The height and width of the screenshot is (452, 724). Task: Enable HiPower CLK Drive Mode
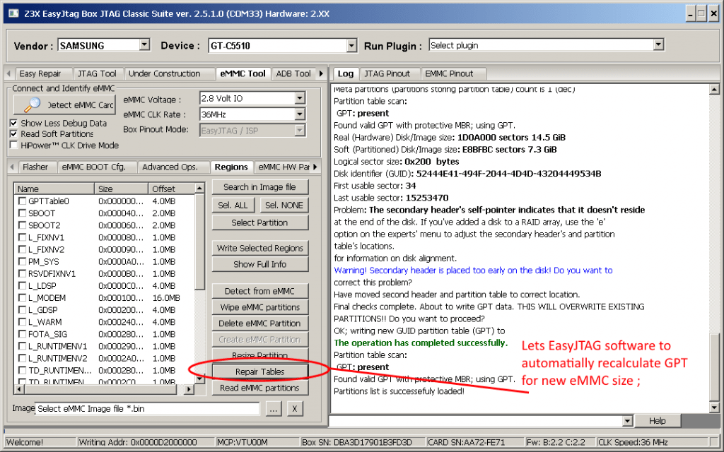(13, 144)
